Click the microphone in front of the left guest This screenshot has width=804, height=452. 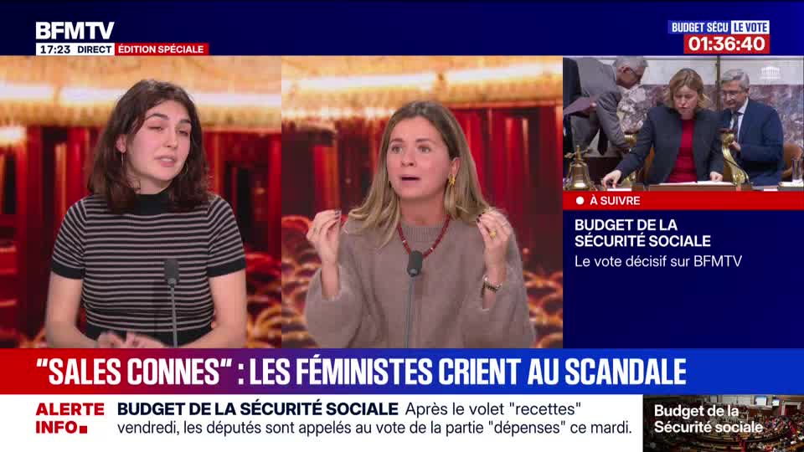tap(171, 271)
